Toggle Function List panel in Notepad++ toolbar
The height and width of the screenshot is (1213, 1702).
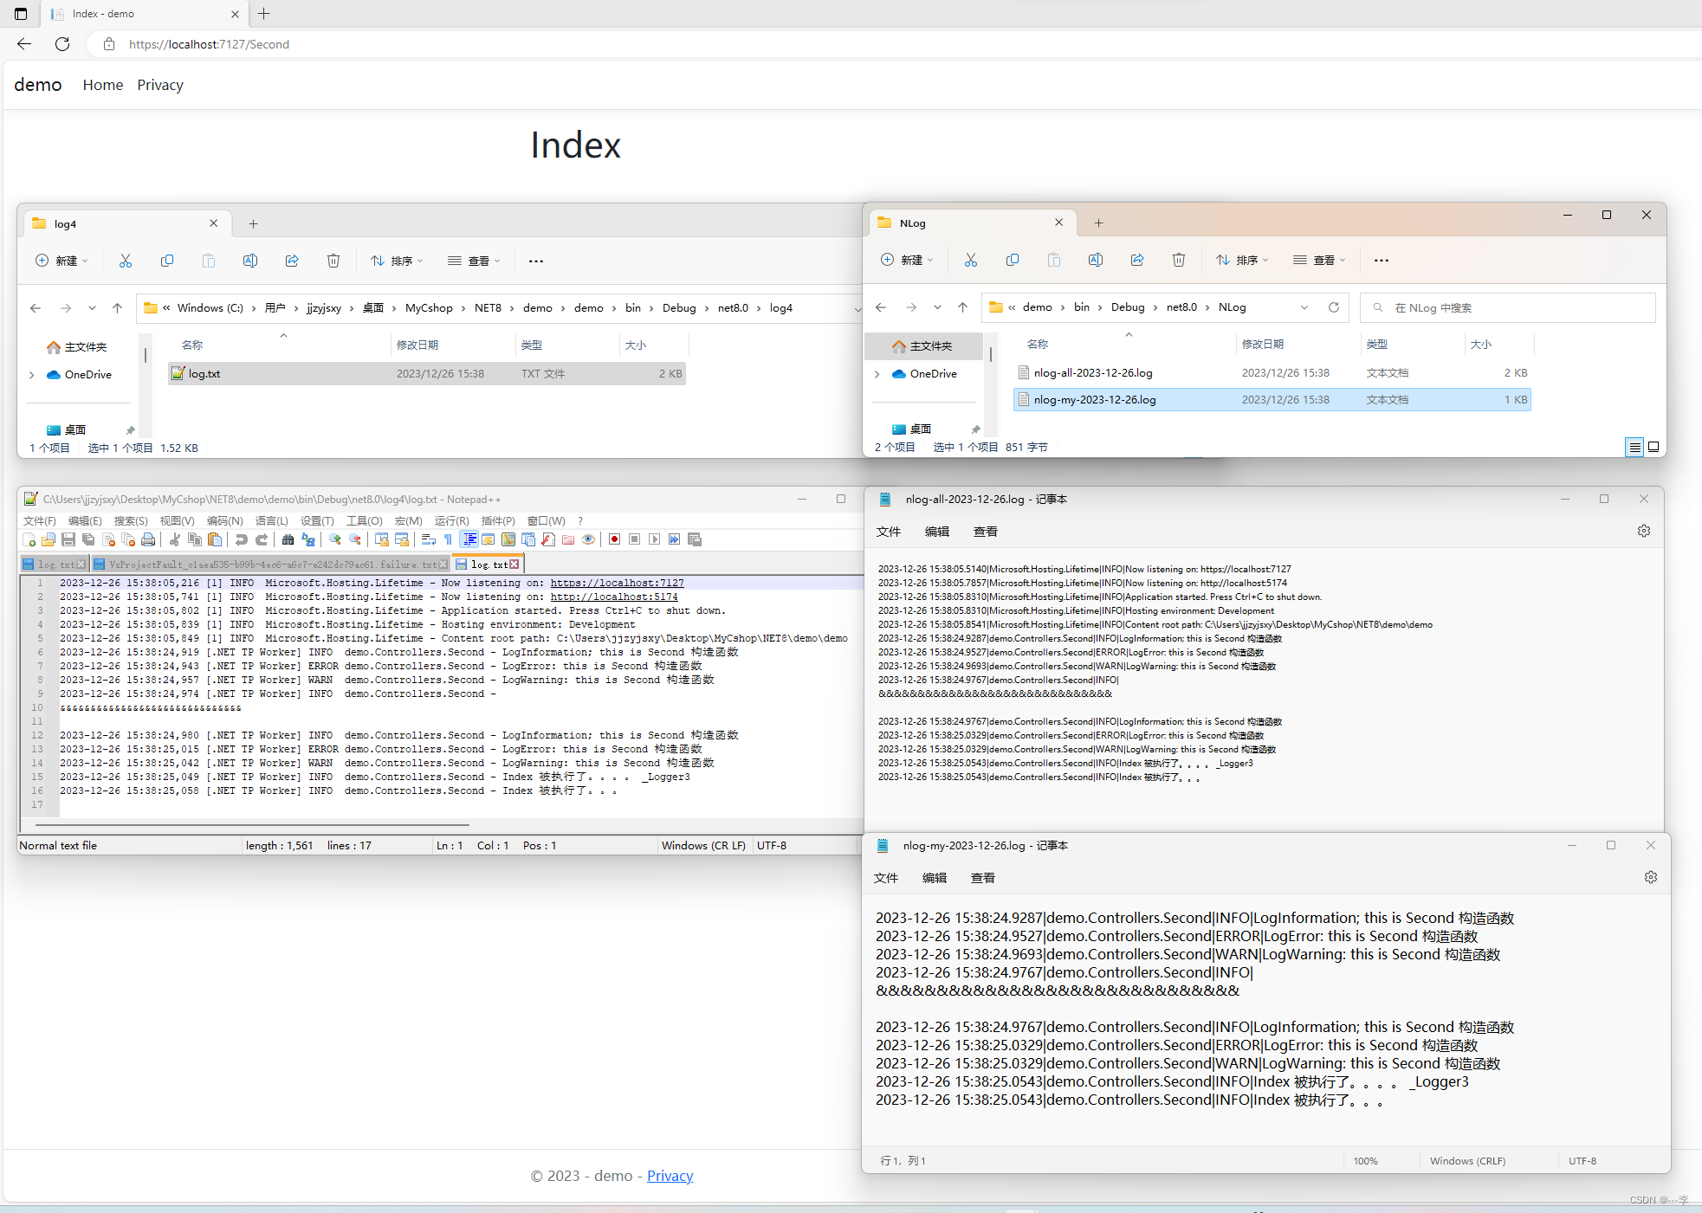pyautogui.click(x=548, y=539)
